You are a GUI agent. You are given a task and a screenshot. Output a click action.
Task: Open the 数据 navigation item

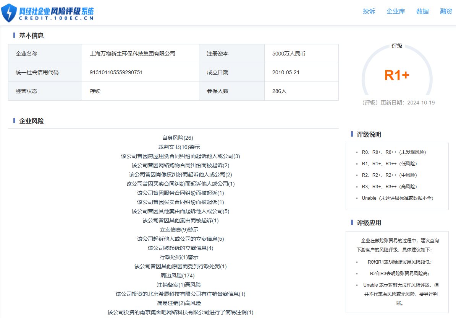point(422,11)
